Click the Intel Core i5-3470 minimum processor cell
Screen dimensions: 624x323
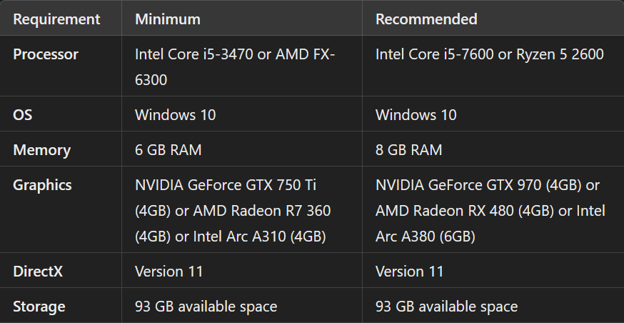coord(235,66)
